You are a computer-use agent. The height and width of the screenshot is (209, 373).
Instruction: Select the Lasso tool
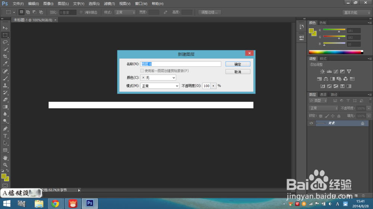coord(5,42)
